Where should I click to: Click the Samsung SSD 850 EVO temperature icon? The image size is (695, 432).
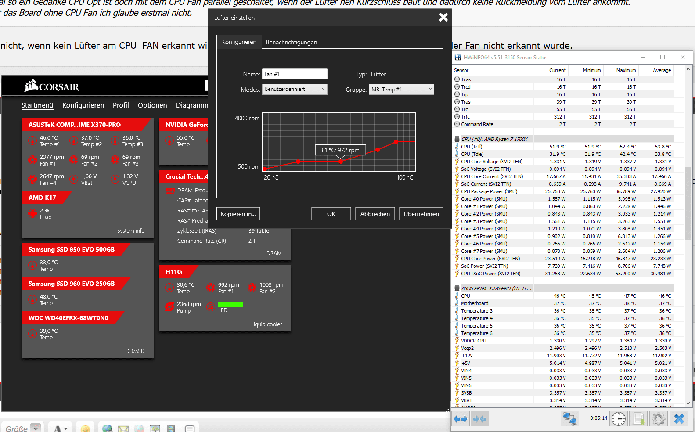click(x=32, y=265)
